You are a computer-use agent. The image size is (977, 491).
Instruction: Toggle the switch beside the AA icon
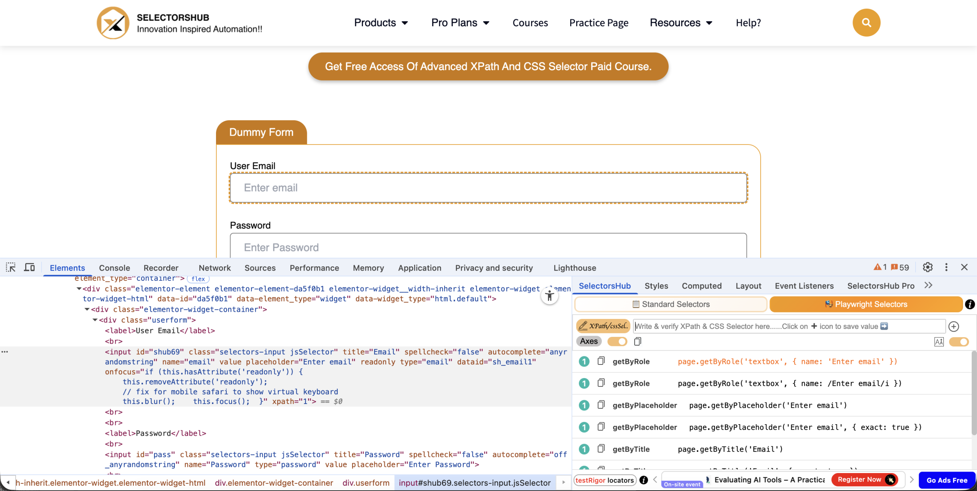pos(959,342)
